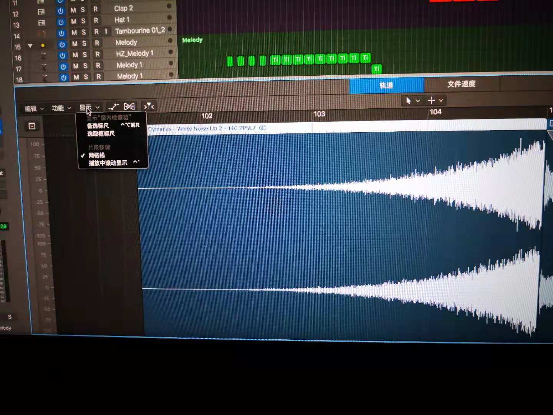Choose 选取框标尺 from the menu

(x=113, y=133)
